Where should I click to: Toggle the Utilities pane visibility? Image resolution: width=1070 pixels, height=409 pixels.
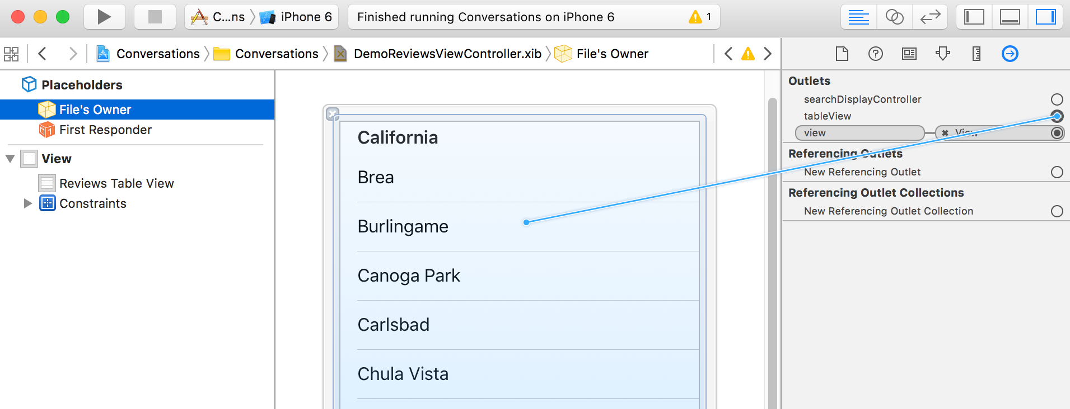tap(1045, 17)
